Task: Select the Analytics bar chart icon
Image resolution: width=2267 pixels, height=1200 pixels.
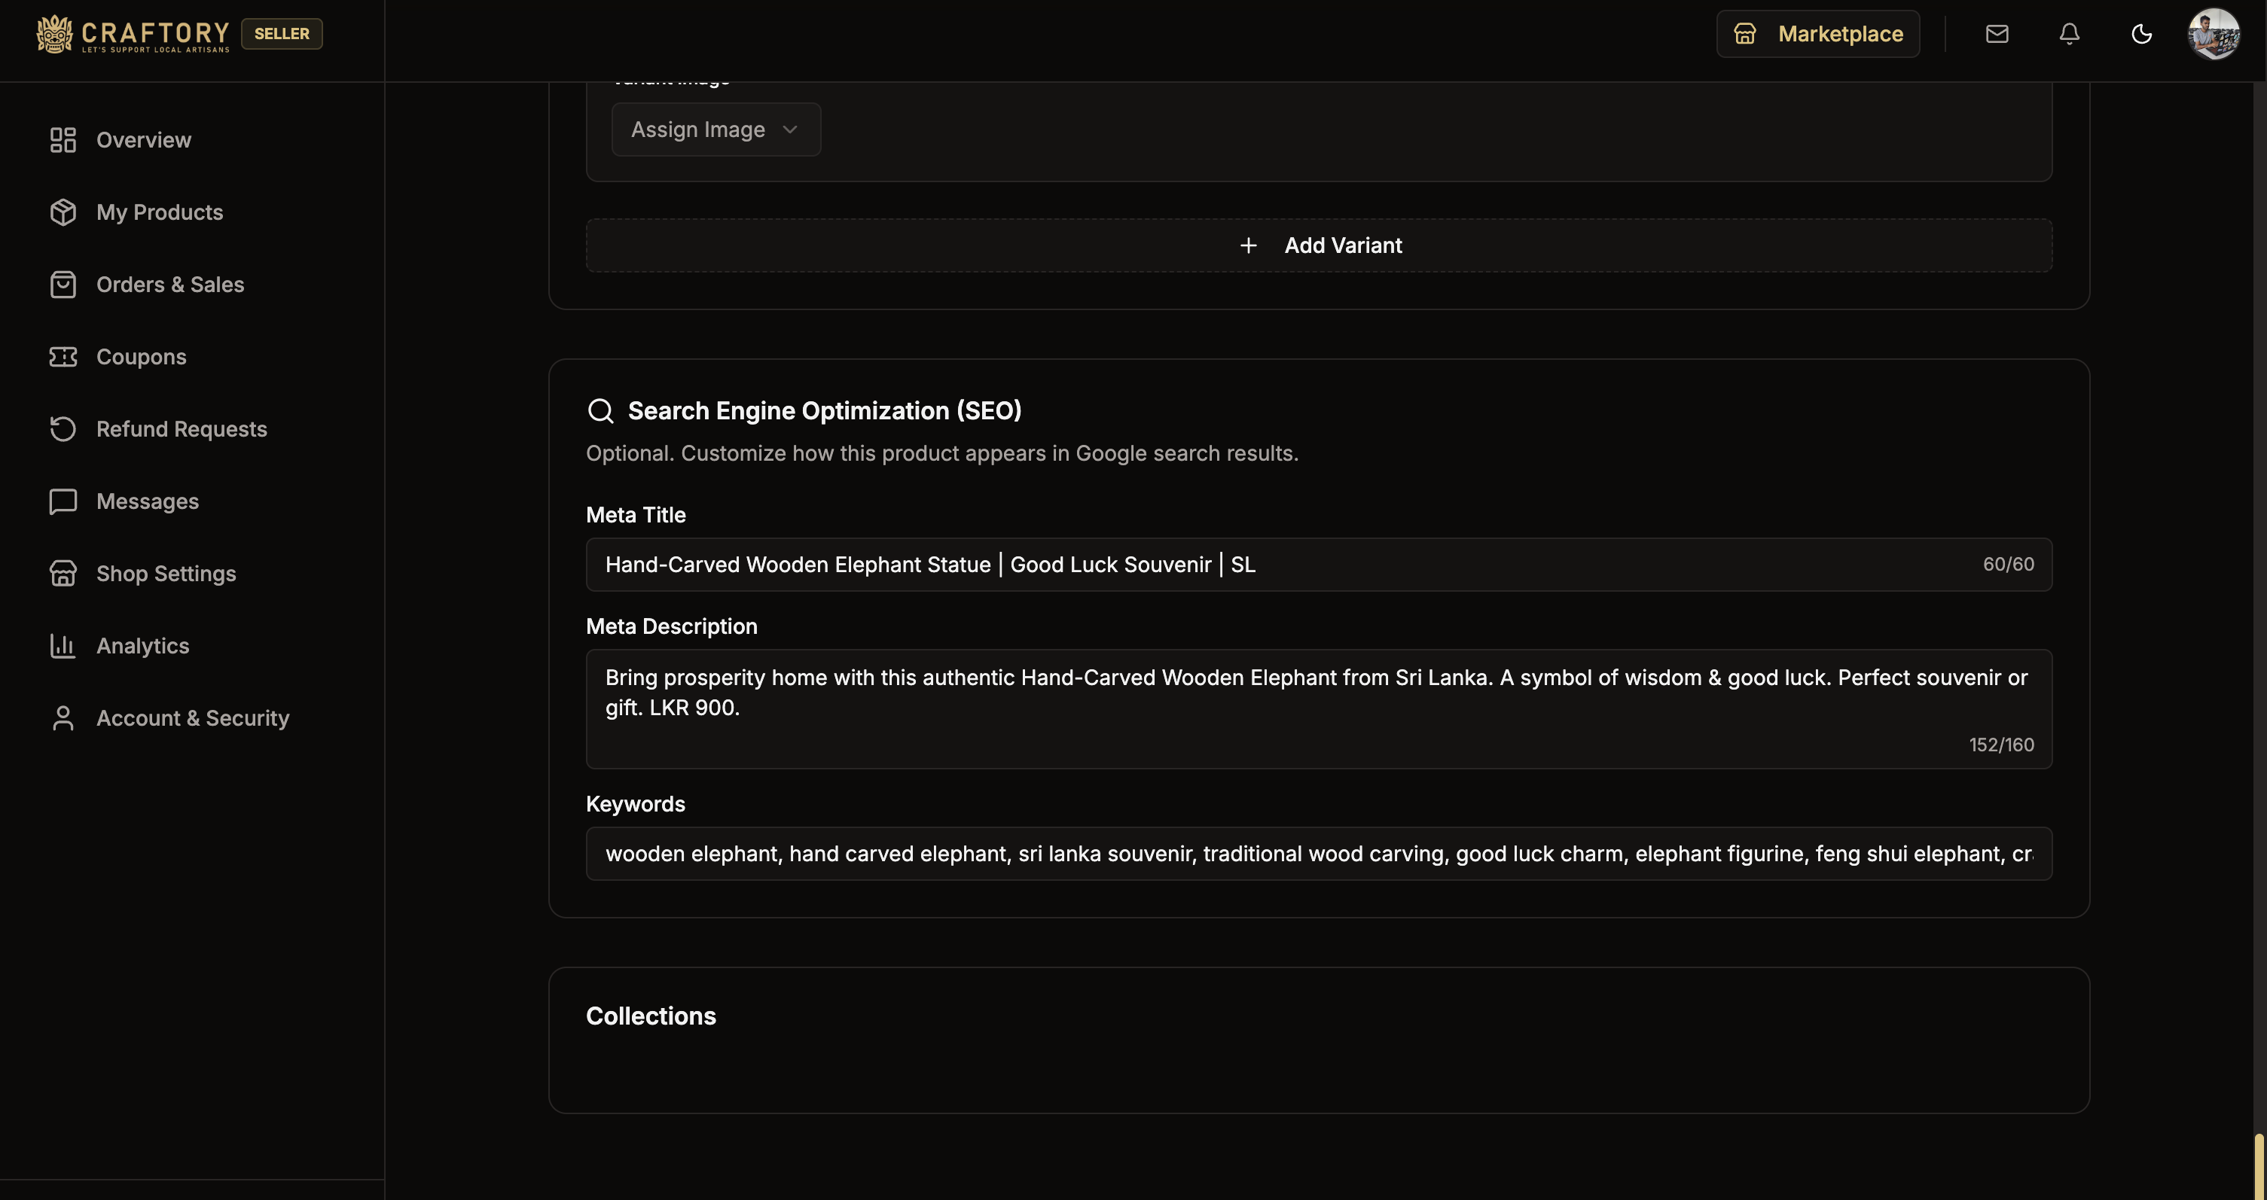Action: point(62,645)
